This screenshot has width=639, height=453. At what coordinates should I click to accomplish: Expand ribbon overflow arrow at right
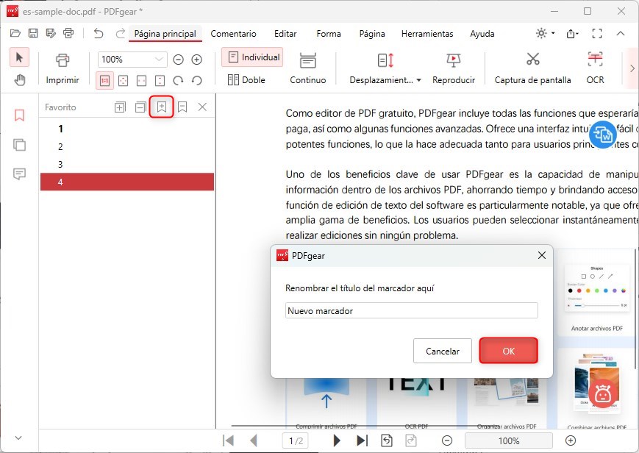click(x=632, y=68)
